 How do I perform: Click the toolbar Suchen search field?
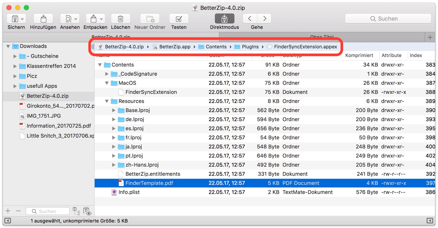tap(388, 19)
